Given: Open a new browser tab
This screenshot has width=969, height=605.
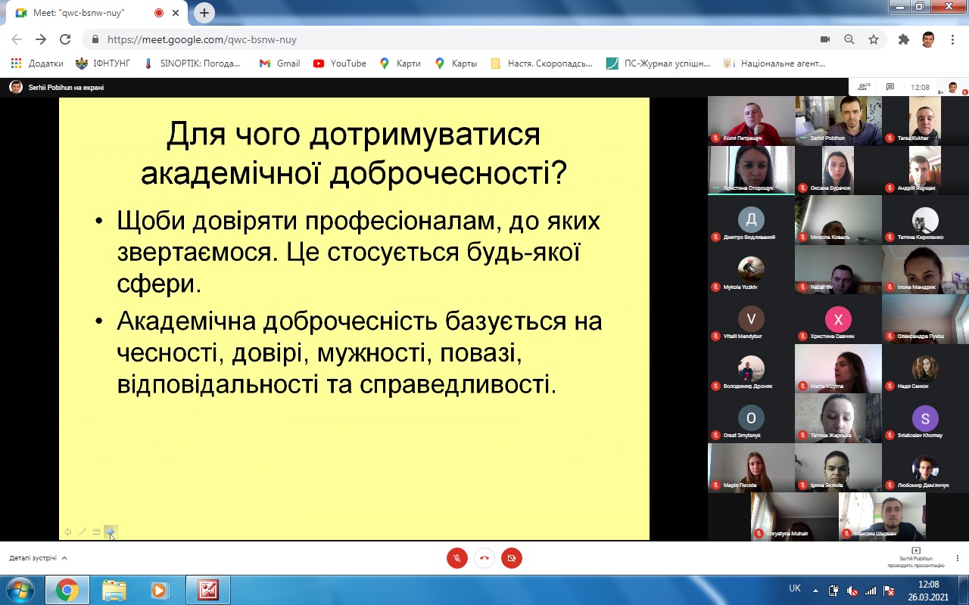Looking at the screenshot, I should (204, 13).
